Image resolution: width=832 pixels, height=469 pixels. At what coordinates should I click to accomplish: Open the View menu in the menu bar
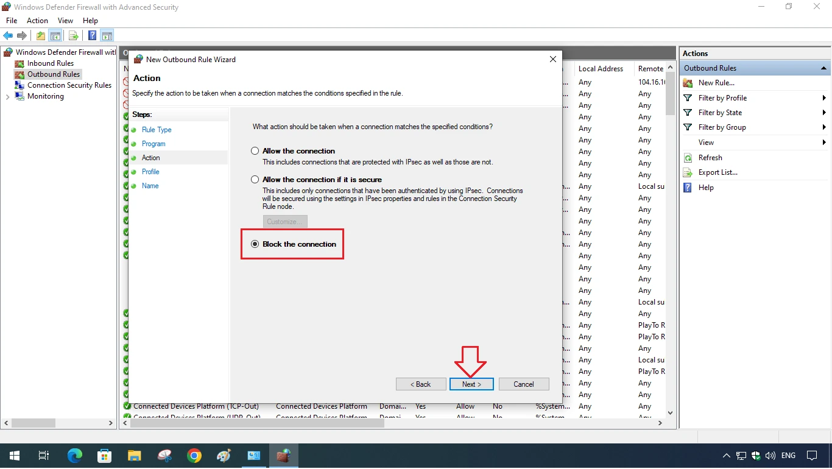click(65, 21)
